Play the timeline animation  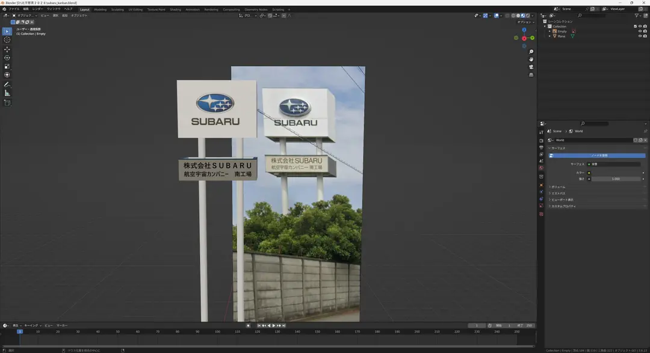pos(274,326)
